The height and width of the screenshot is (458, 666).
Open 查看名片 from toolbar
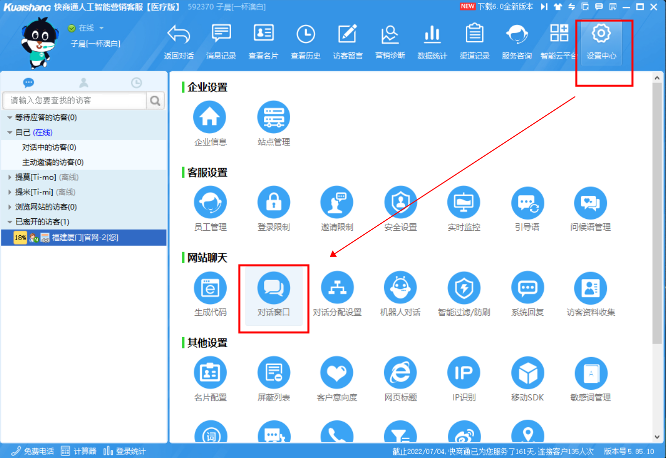263,42
